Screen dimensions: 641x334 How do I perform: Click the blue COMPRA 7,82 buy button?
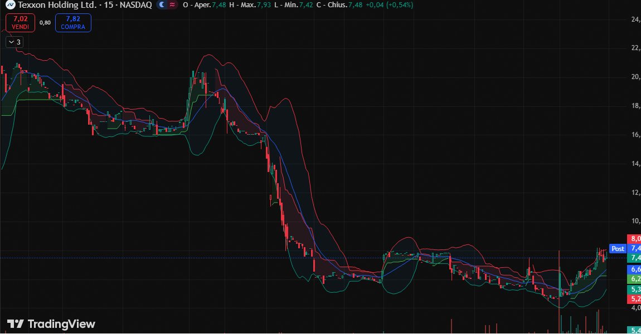pyautogui.click(x=73, y=23)
